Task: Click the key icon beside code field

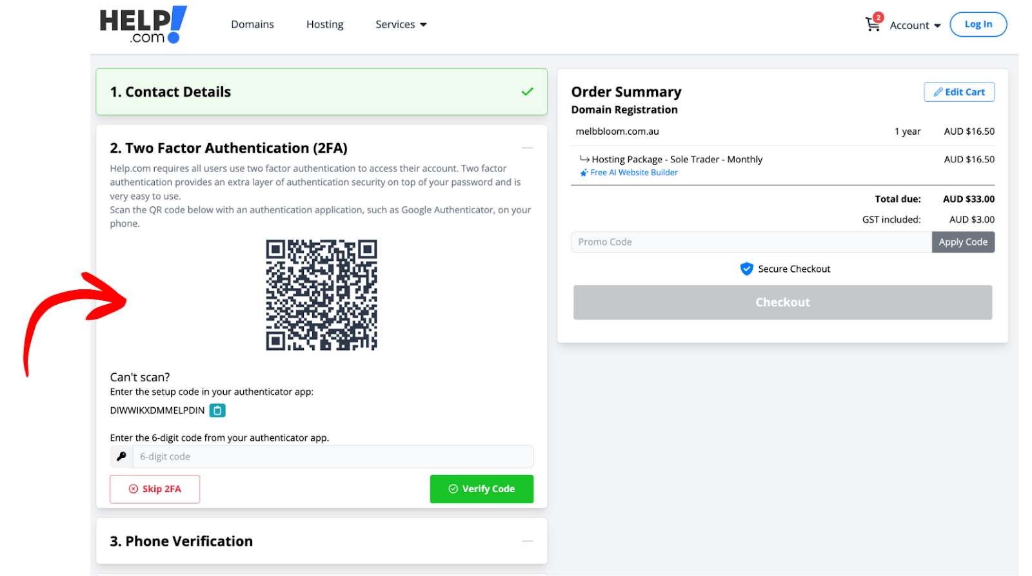Action: (x=121, y=456)
